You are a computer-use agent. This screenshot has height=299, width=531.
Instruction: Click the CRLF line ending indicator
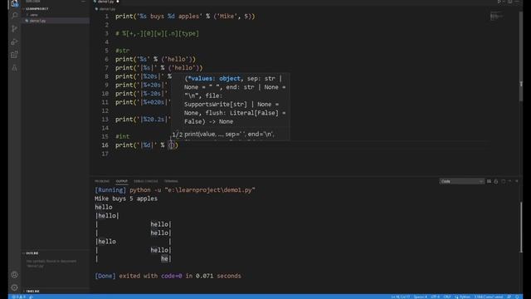coord(447,297)
